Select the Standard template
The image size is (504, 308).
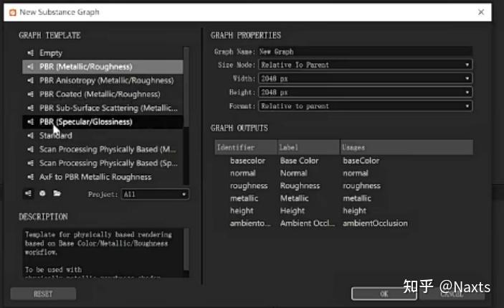pyautogui.click(x=103, y=136)
